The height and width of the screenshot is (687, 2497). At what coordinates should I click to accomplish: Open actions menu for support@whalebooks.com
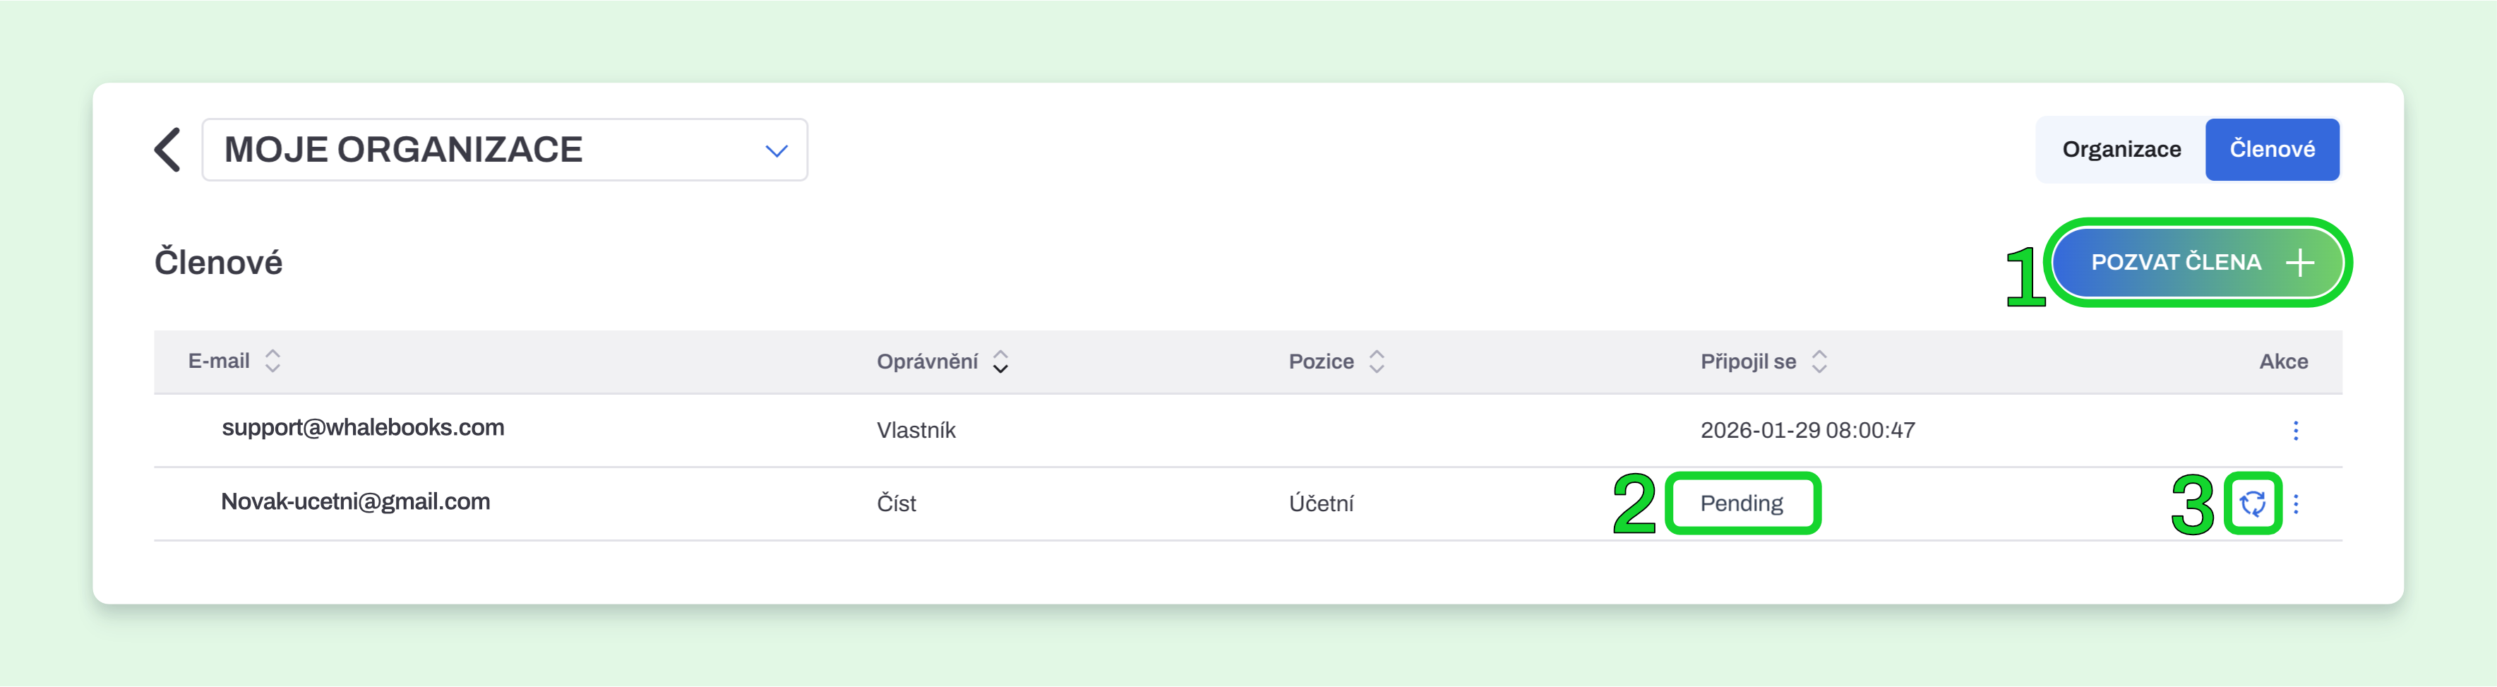pyautogui.click(x=2294, y=430)
